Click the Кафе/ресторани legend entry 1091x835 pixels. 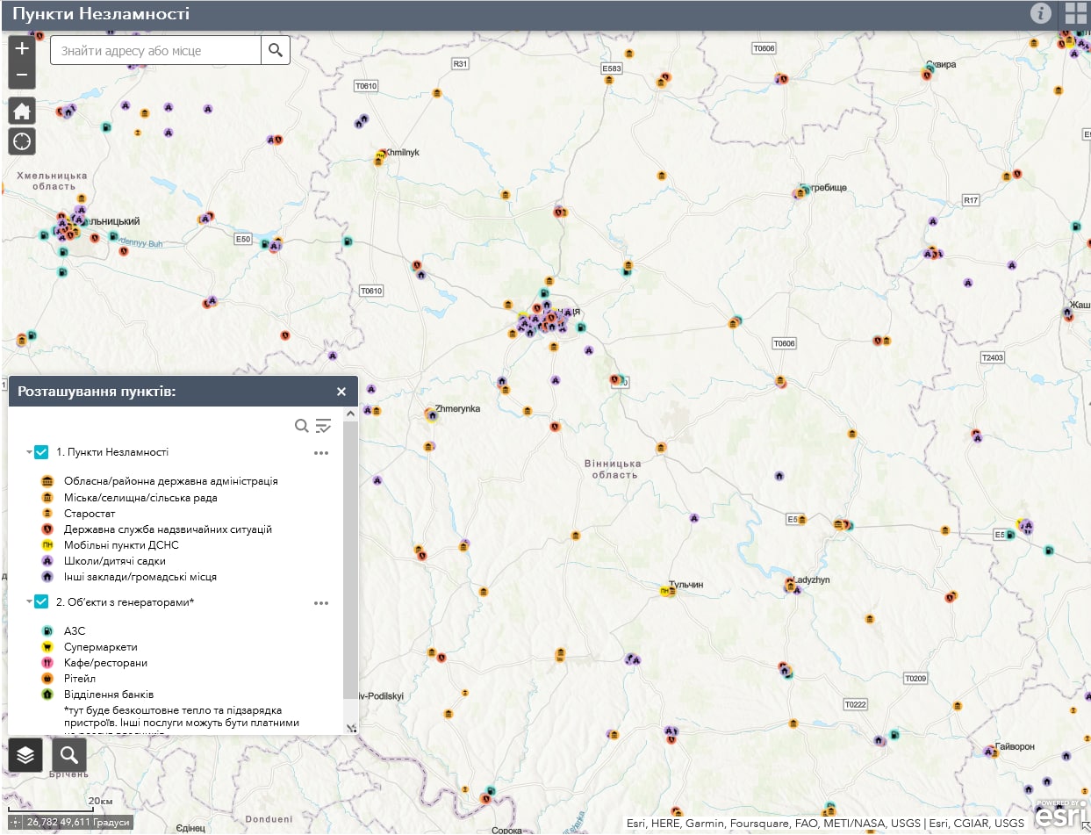click(105, 663)
